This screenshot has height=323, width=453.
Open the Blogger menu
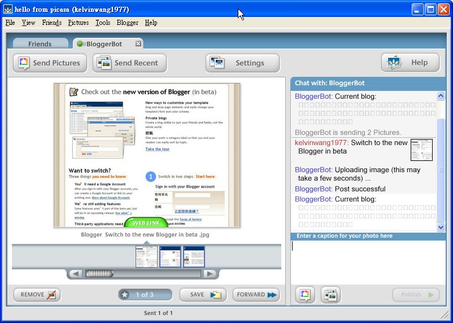point(128,23)
